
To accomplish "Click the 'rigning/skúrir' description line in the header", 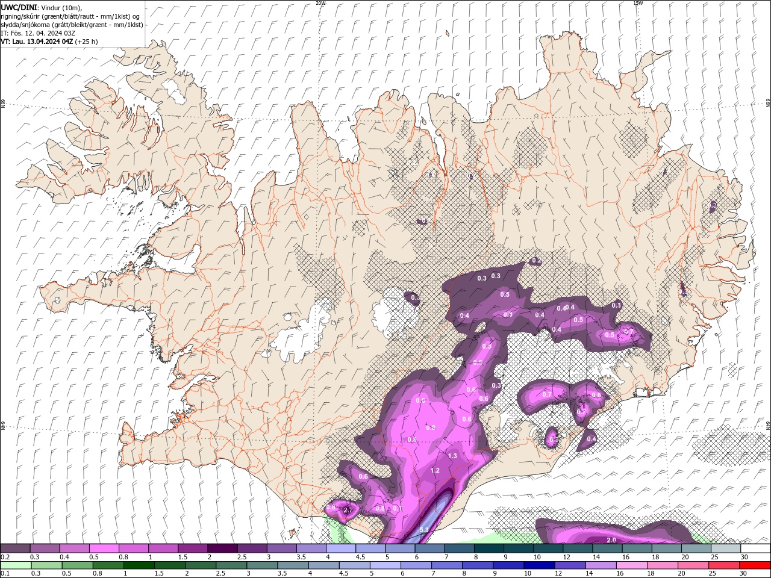I will pos(70,16).
